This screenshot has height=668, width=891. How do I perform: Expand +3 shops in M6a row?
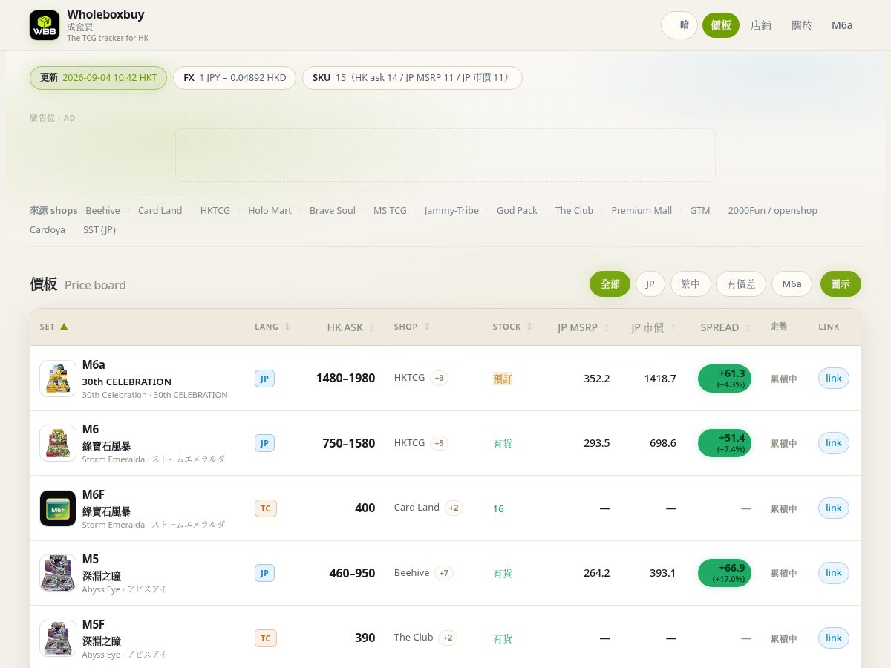[x=440, y=379]
